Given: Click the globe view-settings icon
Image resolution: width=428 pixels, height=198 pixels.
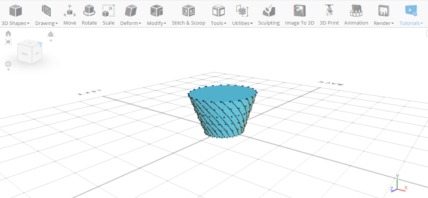Looking at the screenshot, I should 8,64.
